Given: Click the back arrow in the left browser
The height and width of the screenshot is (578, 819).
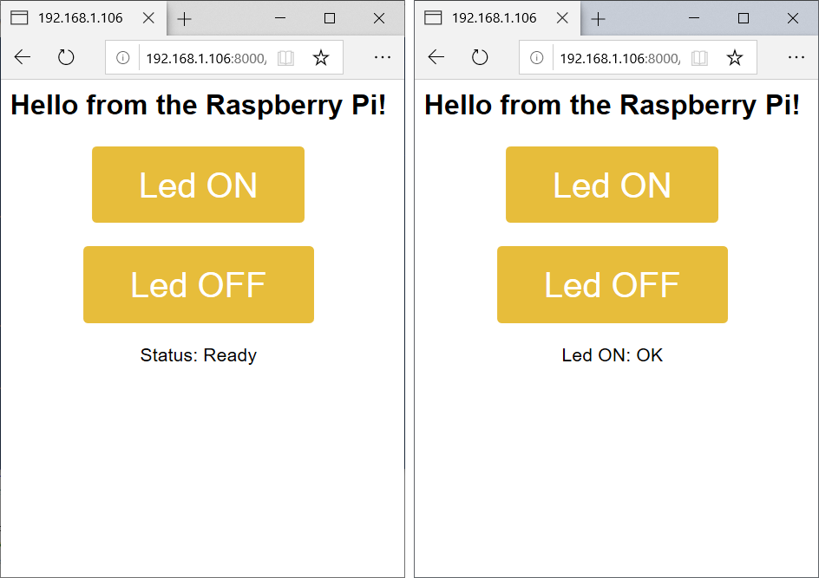Looking at the screenshot, I should [x=23, y=56].
